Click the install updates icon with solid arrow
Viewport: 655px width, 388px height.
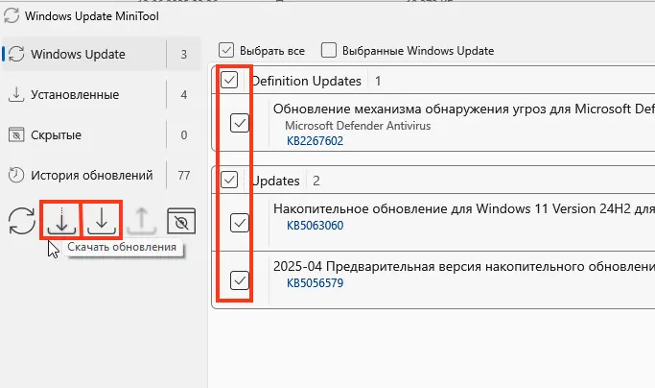pyautogui.click(x=101, y=221)
